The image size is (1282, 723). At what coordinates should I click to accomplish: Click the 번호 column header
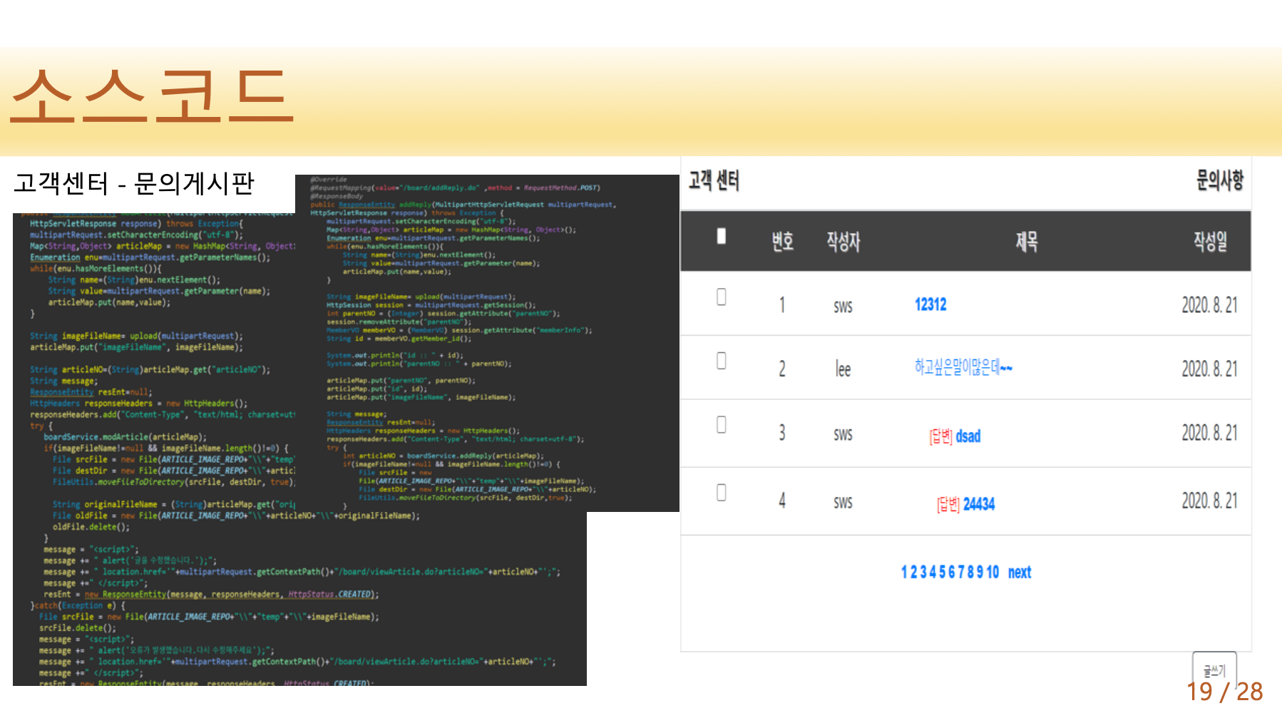[x=782, y=241]
